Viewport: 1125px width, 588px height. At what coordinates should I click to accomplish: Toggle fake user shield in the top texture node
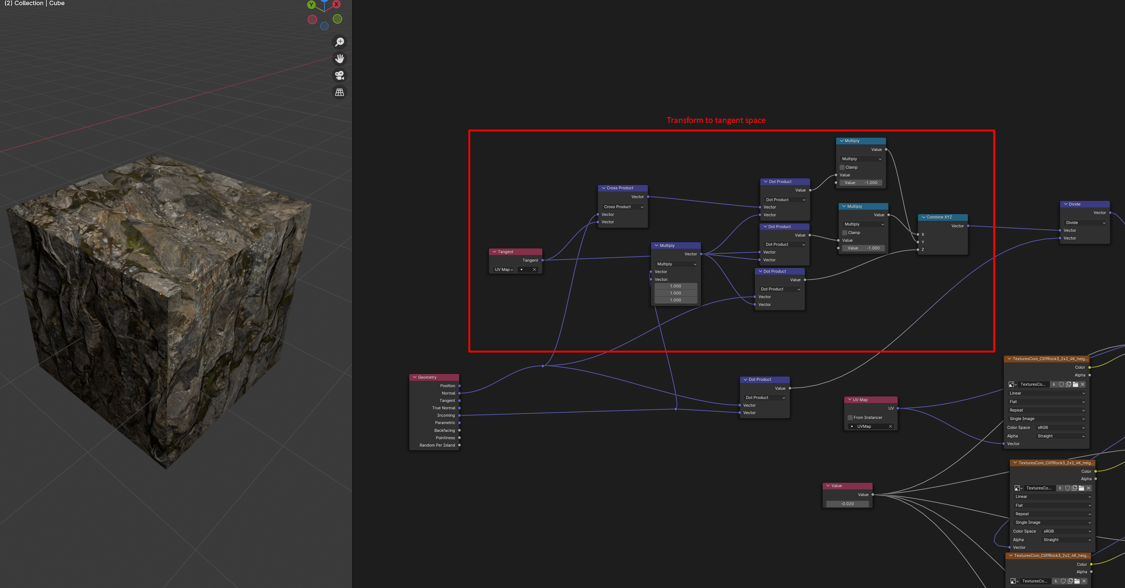1061,384
